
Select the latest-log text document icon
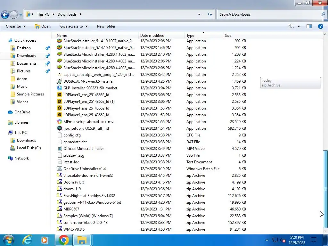60,162
